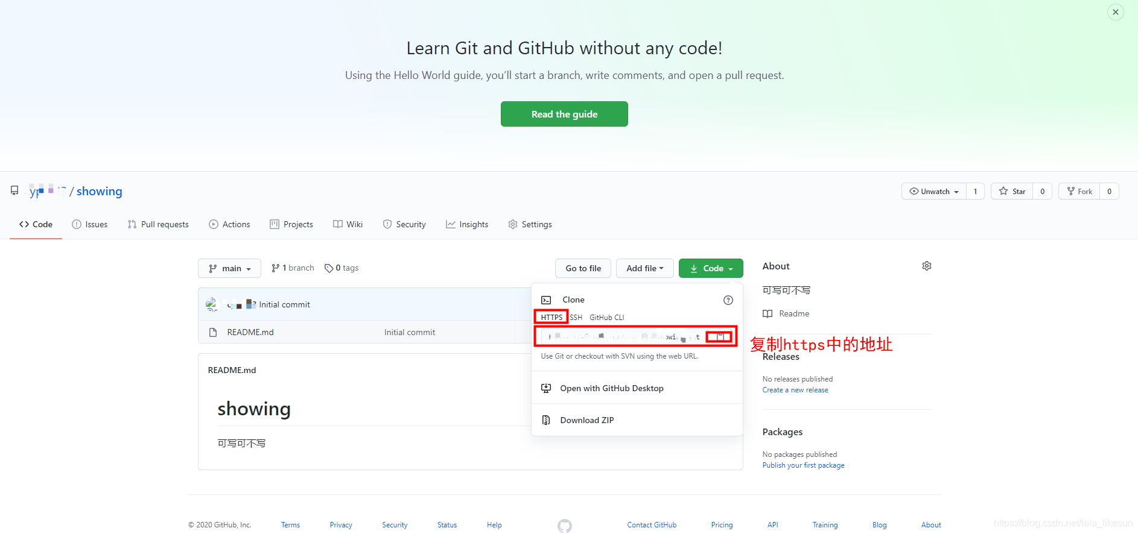Copy the clone URL with clipboard icon
This screenshot has width=1138, height=534.
(720, 336)
